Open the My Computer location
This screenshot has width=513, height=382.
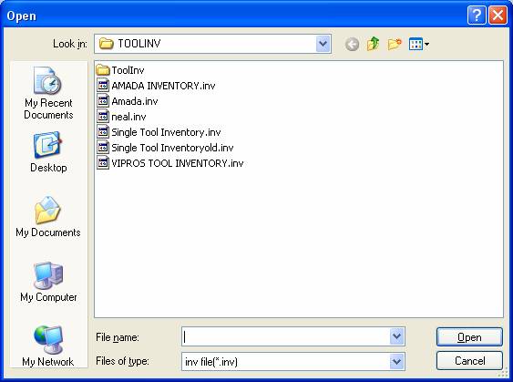pyautogui.click(x=48, y=282)
